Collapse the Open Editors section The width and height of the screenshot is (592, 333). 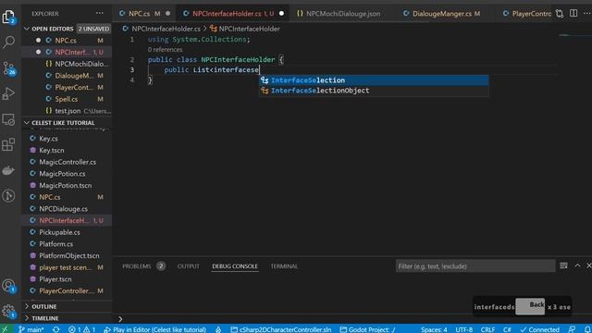pyautogui.click(x=67, y=29)
